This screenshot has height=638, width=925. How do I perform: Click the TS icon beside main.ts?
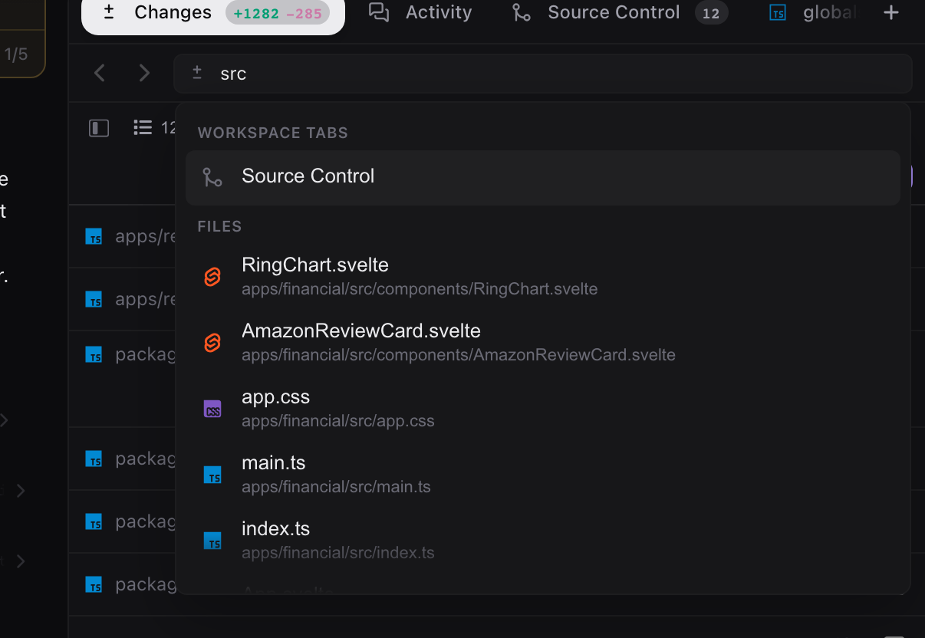(212, 475)
